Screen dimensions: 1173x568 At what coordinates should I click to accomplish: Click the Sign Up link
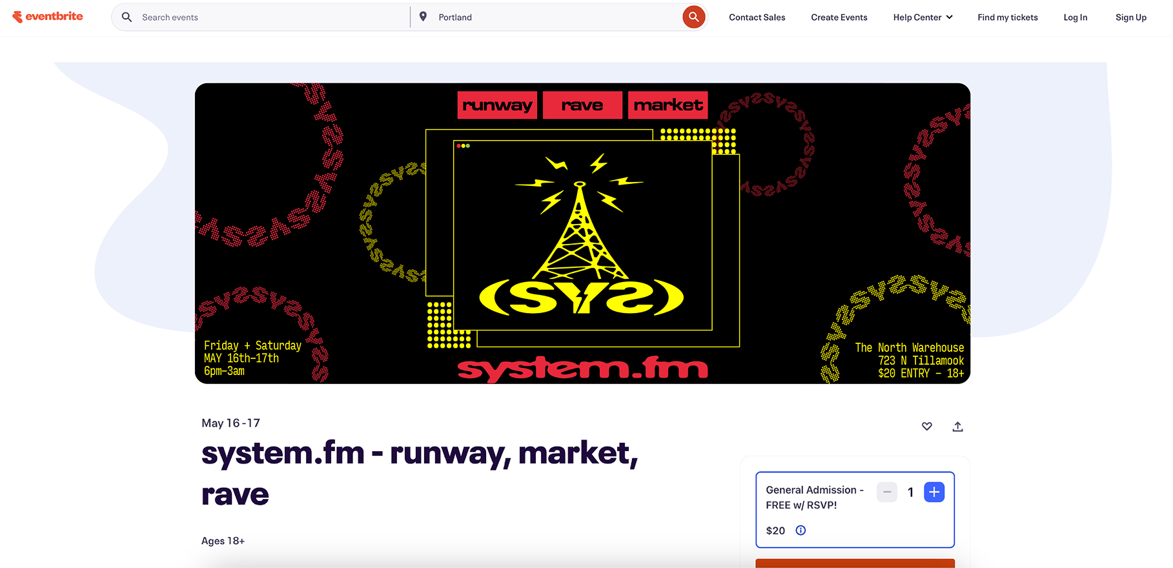coord(1131,17)
